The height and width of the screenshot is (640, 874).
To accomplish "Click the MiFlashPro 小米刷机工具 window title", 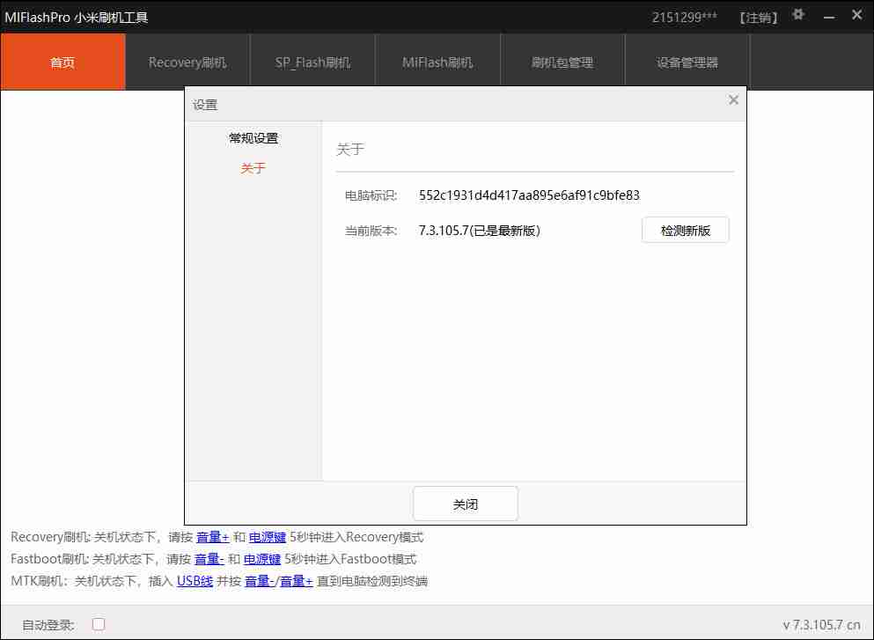I will [77, 18].
